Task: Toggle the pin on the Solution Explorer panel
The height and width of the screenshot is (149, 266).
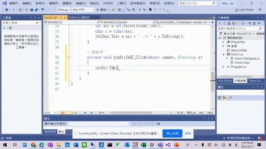Action: pyautogui.click(x=258, y=18)
